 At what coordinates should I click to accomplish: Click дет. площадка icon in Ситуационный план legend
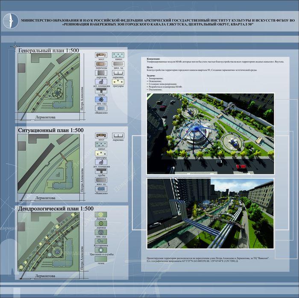point(101,162)
